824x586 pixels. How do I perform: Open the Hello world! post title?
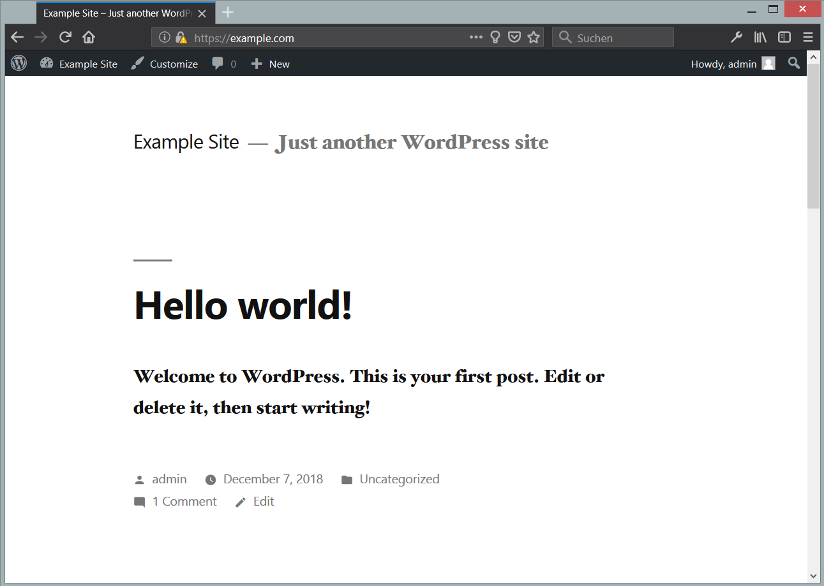(x=243, y=305)
